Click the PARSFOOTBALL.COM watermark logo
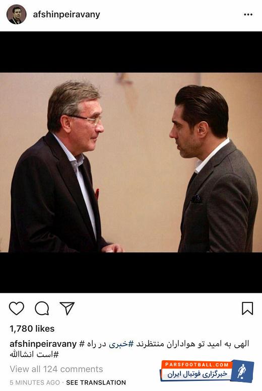Viewport: 262px width, 391px height. pos(196,365)
